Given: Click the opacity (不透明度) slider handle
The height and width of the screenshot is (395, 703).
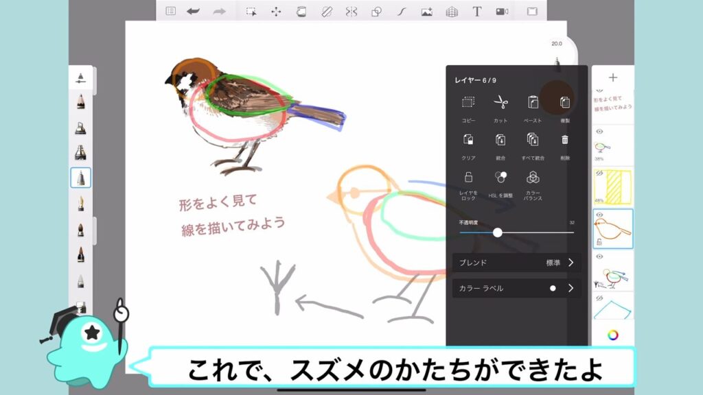Looking at the screenshot, I should coord(498,232).
